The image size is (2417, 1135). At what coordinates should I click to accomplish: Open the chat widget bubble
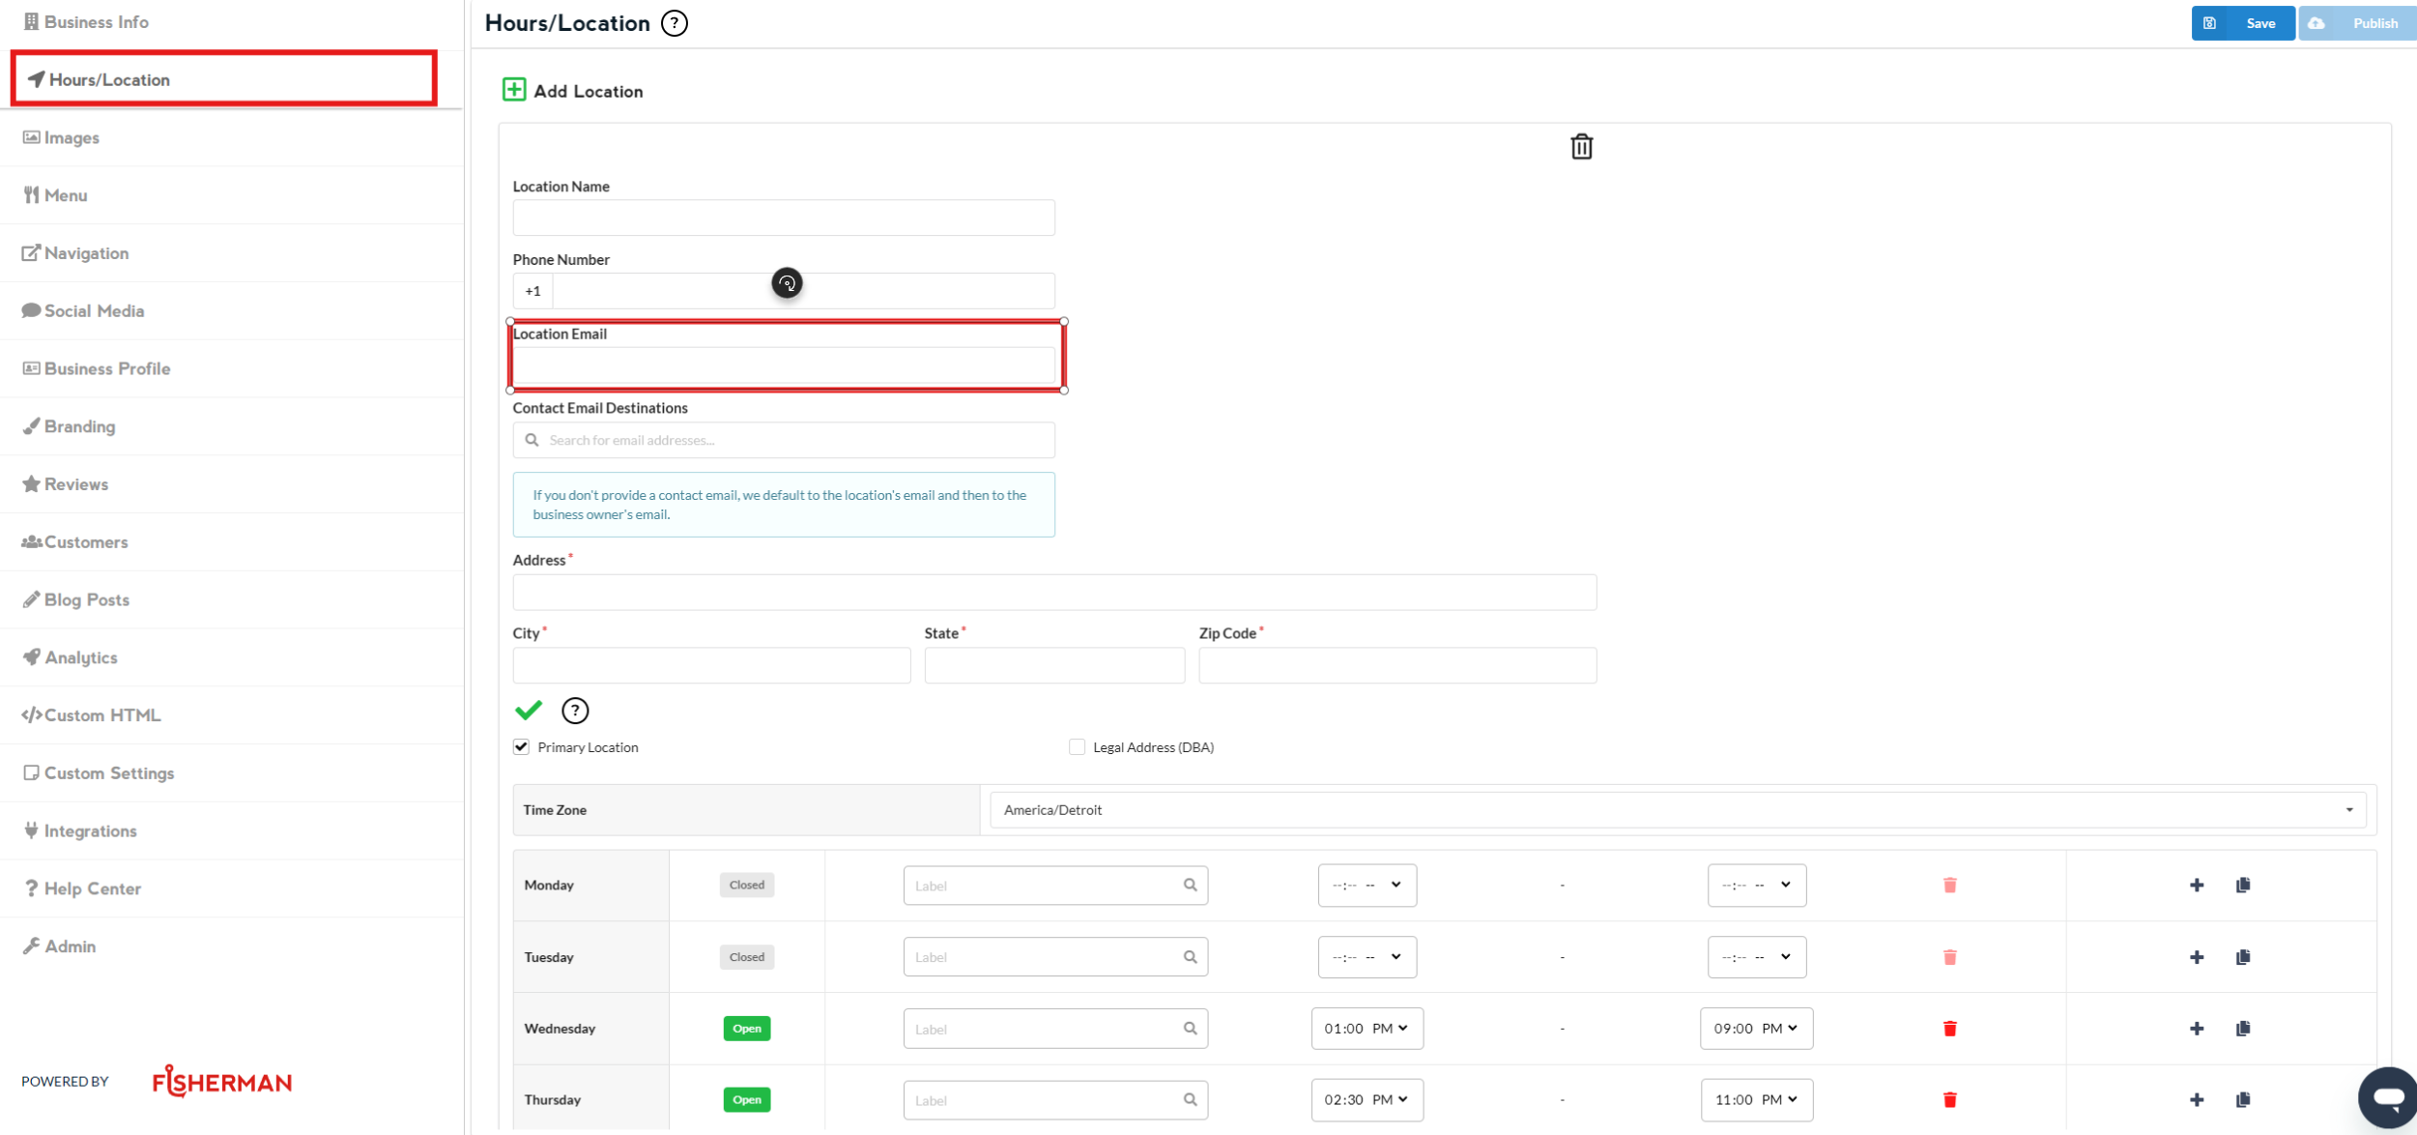2387,1097
